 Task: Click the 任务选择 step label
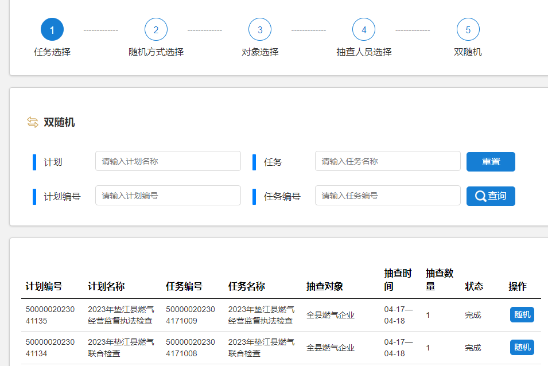(x=52, y=52)
